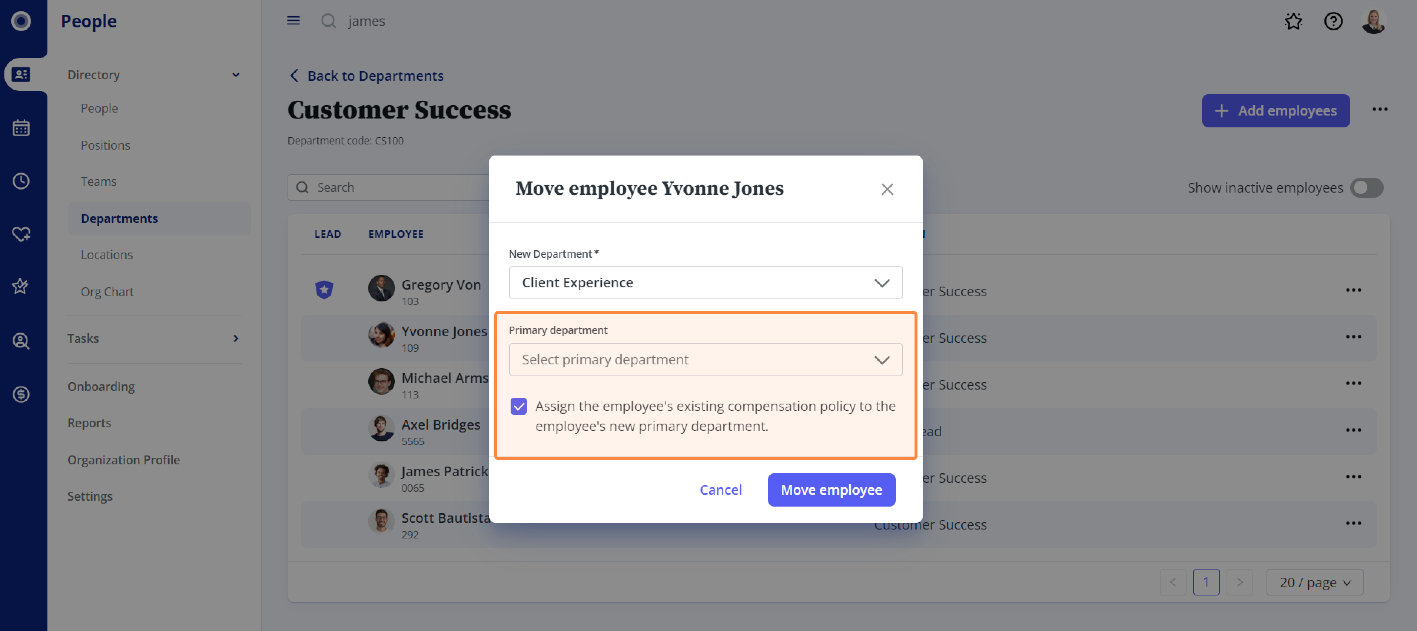This screenshot has width=1417, height=631.
Task: Close the Move employee dialog
Action: pyautogui.click(x=887, y=189)
